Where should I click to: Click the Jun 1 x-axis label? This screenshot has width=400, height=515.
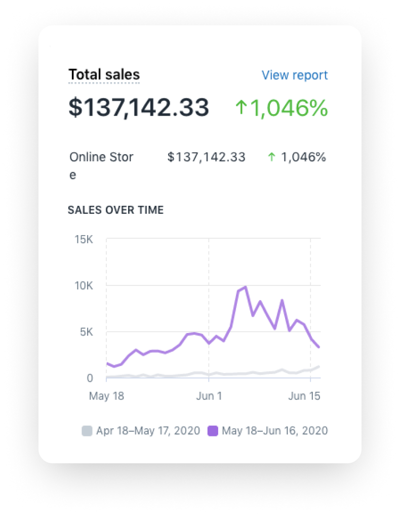coord(209,396)
